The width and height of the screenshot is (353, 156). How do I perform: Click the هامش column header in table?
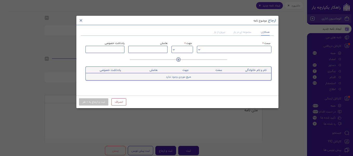pos(153,70)
